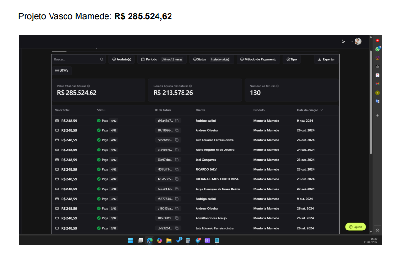
Task: Click the page vertical scrollbar
Action: point(371,102)
